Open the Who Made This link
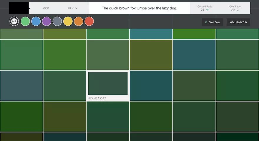 point(238,22)
